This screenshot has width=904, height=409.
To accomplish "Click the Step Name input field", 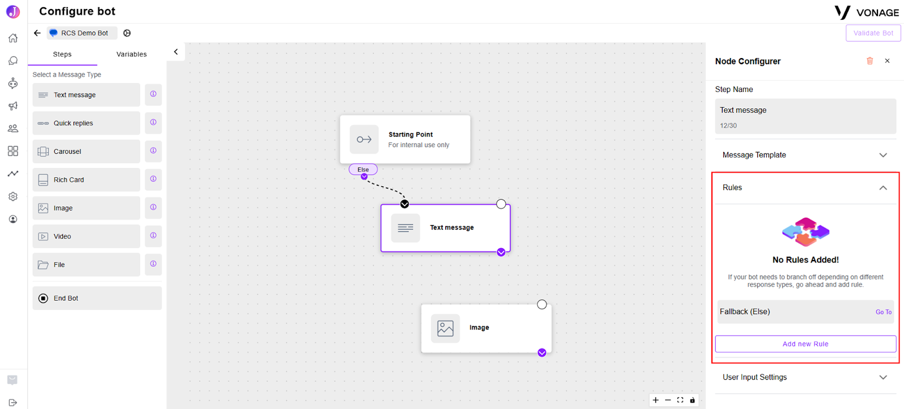I will coord(806,116).
